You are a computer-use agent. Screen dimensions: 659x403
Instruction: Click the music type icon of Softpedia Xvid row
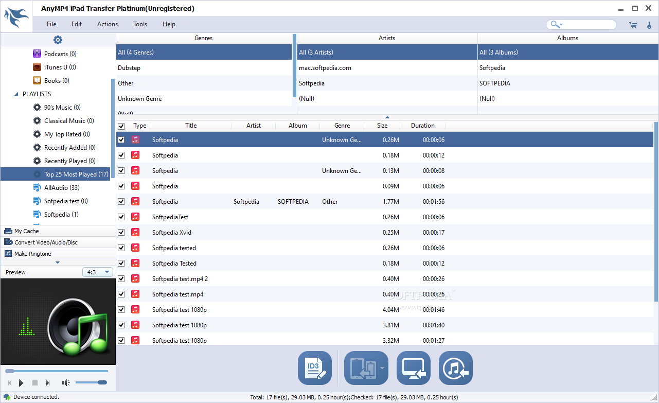tap(135, 232)
